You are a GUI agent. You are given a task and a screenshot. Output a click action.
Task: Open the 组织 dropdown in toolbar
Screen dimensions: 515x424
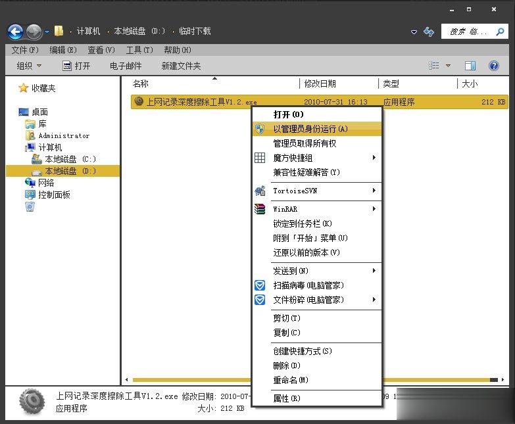29,66
